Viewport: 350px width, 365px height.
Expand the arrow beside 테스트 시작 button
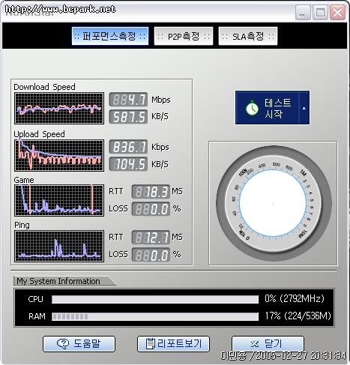click(x=304, y=108)
